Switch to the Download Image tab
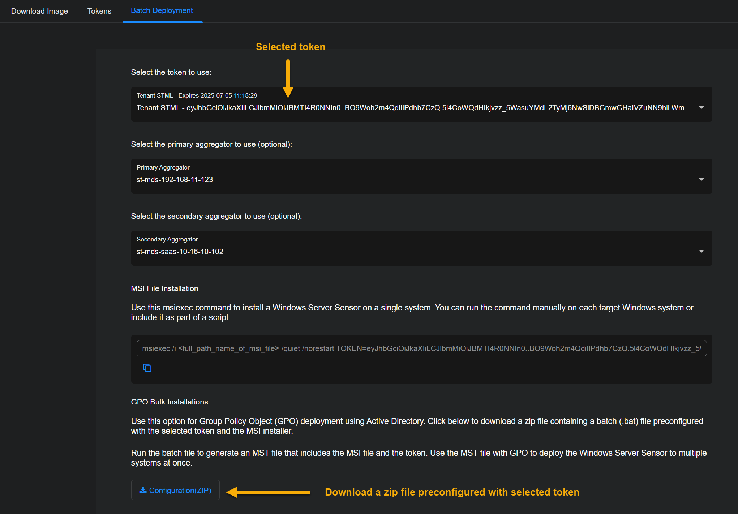Screen dimensions: 738x514 click(39, 11)
